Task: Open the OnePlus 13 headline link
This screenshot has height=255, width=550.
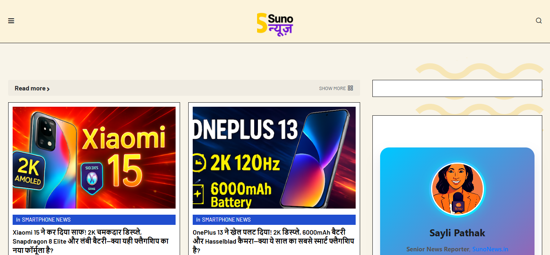Action: click(x=273, y=241)
